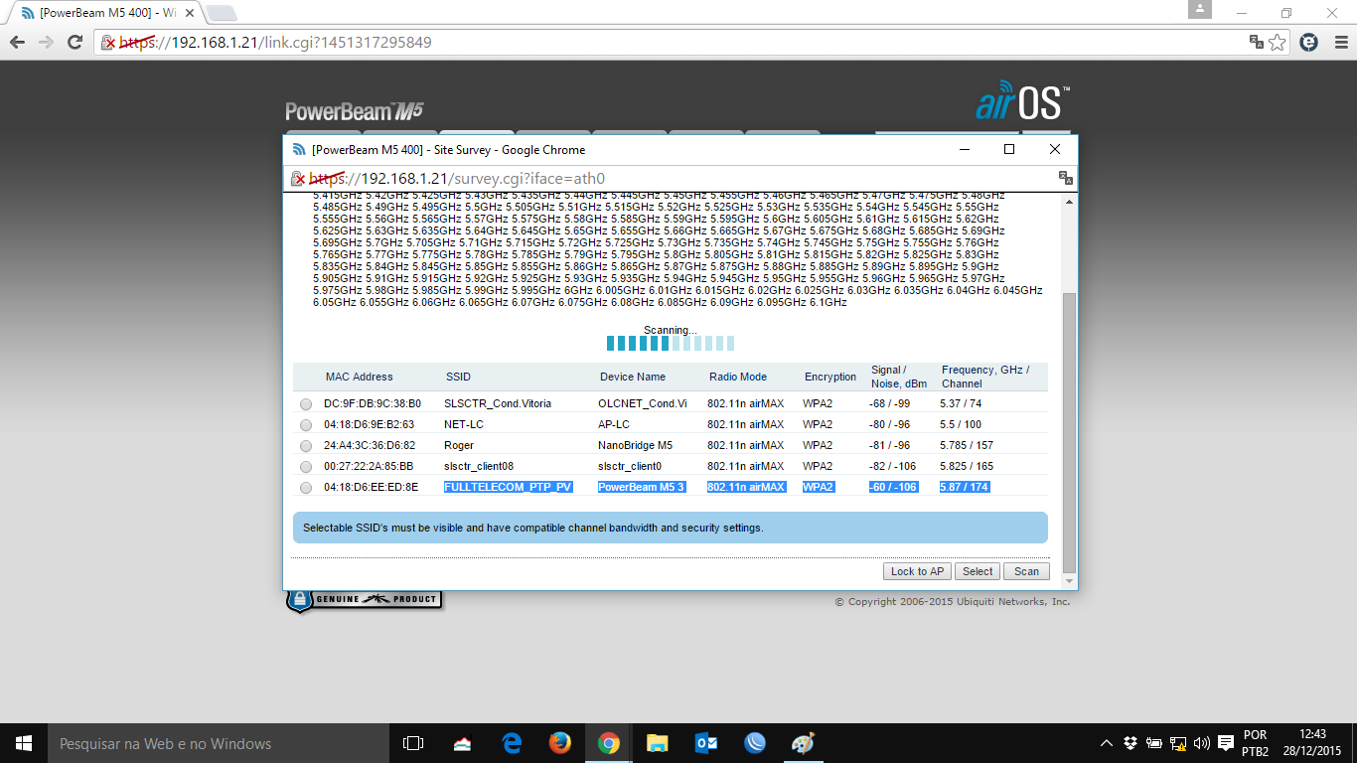
Task: Click the Select button
Action: click(x=978, y=571)
